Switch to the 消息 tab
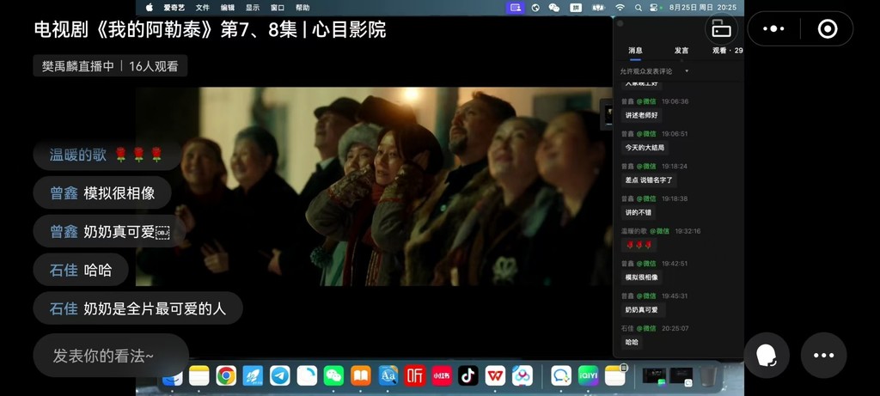 click(x=635, y=51)
